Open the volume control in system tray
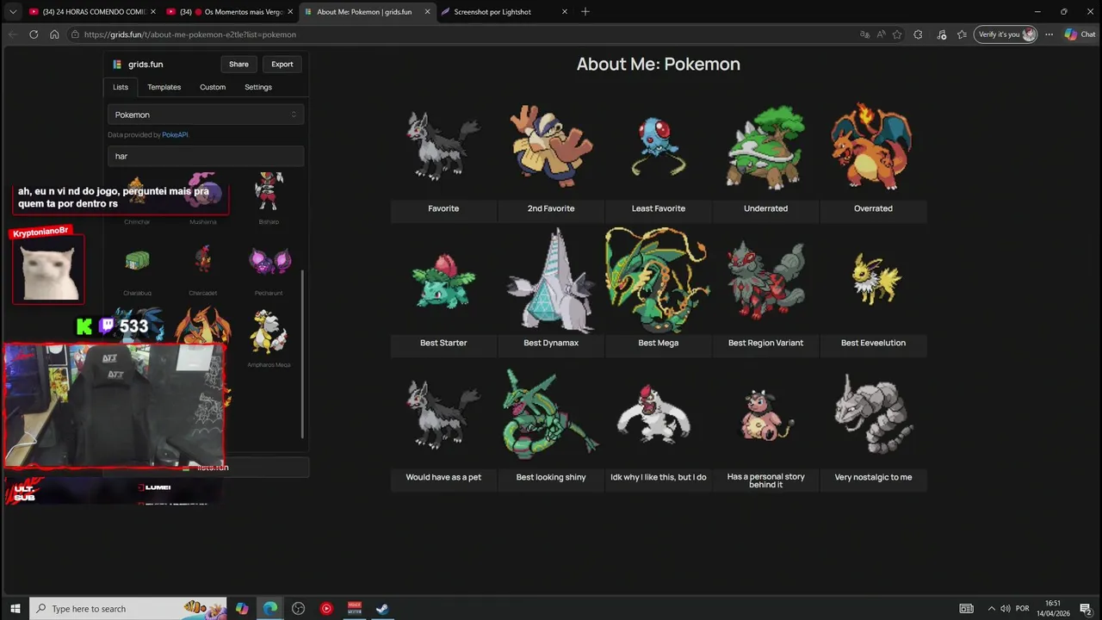 tap(1004, 609)
